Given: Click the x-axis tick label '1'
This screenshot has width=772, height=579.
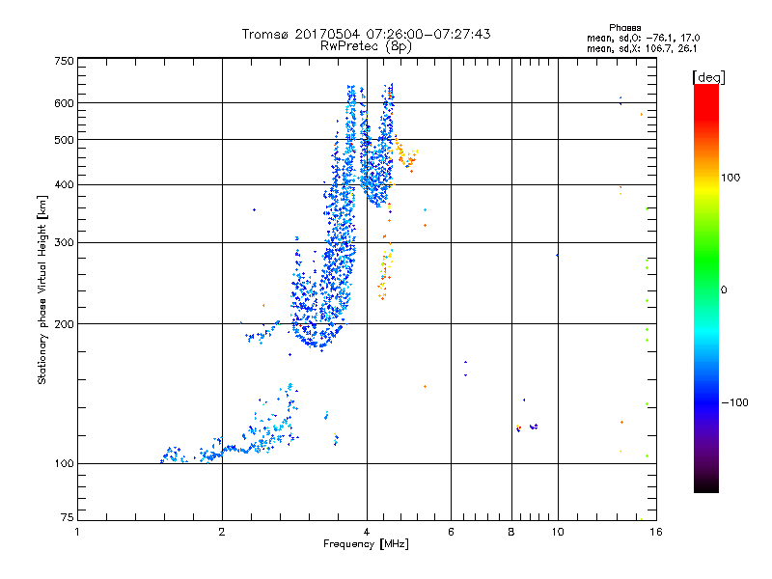Looking at the screenshot, I should [77, 532].
